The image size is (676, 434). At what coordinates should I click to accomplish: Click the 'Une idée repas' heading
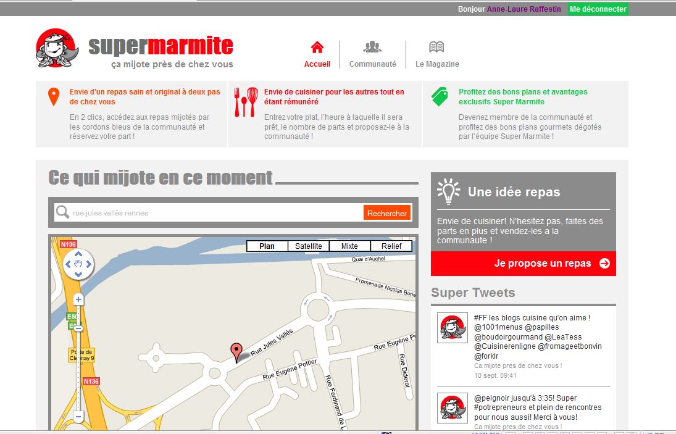[x=514, y=192]
